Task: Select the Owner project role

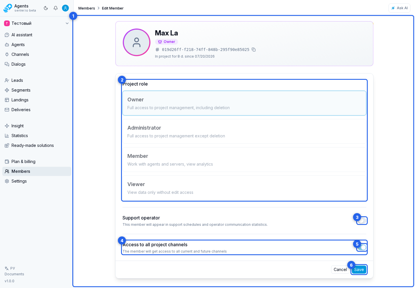Action: (244, 103)
